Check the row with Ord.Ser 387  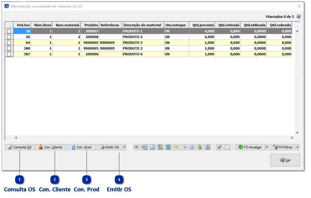[9, 54]
